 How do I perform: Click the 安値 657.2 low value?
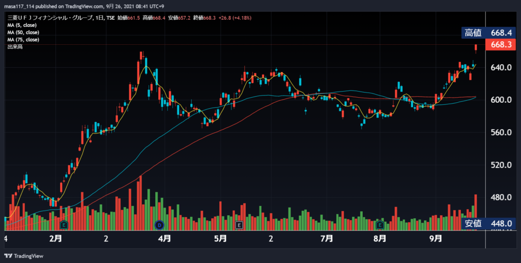tap(179, 18)
